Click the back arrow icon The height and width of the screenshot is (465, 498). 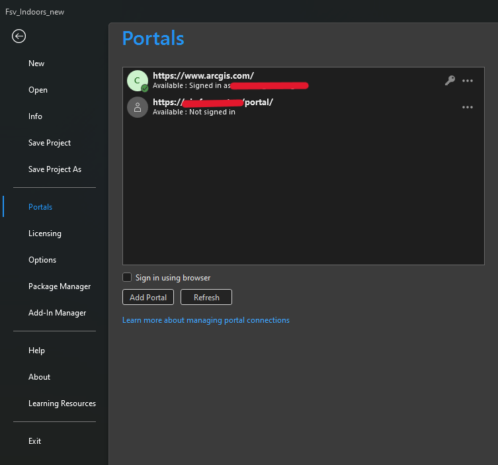click(19, 36)
